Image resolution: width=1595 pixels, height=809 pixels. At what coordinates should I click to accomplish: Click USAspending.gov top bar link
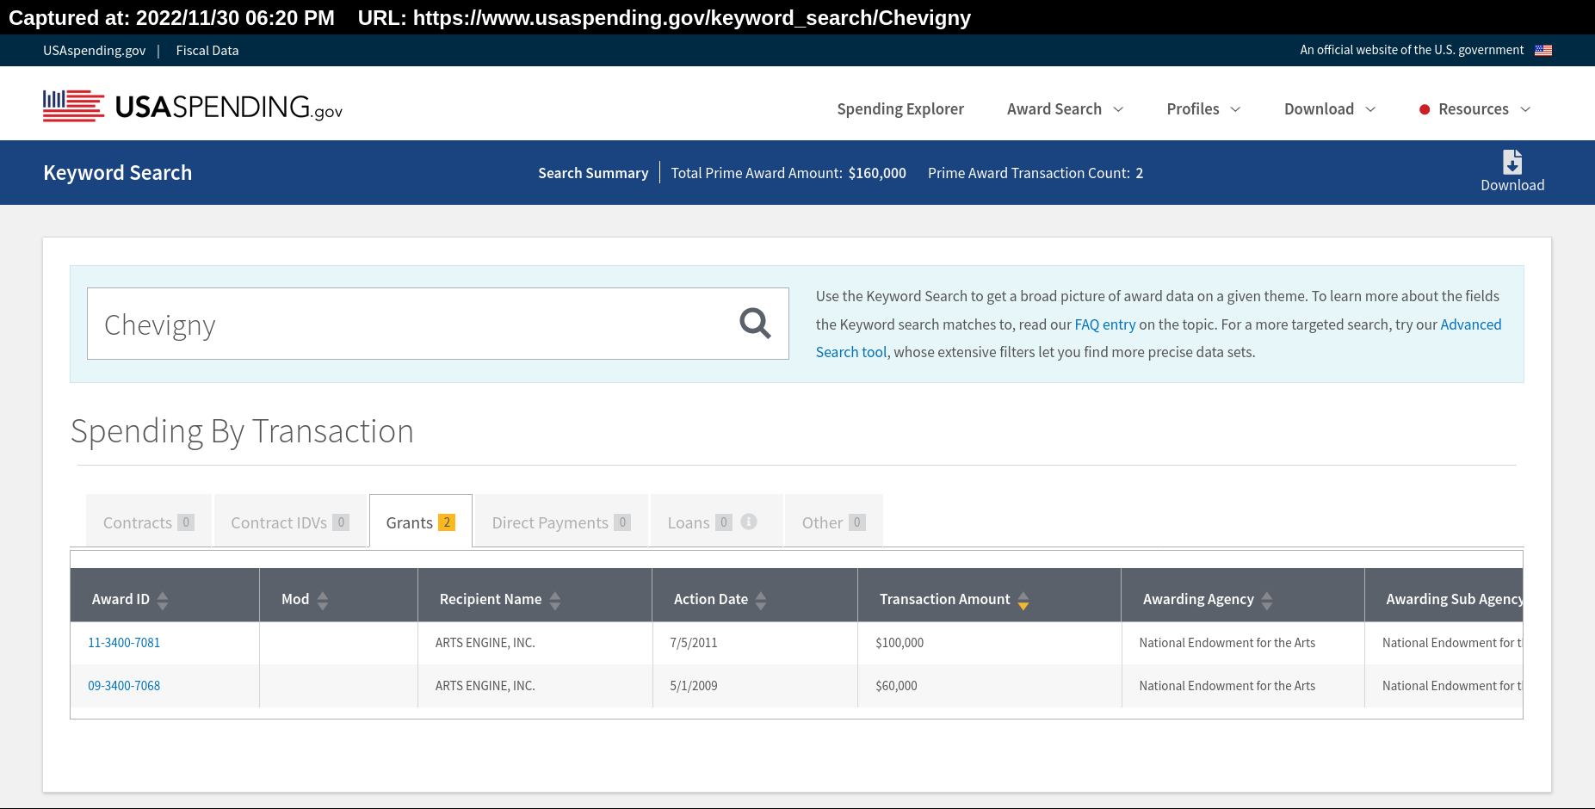coord(95,51)
